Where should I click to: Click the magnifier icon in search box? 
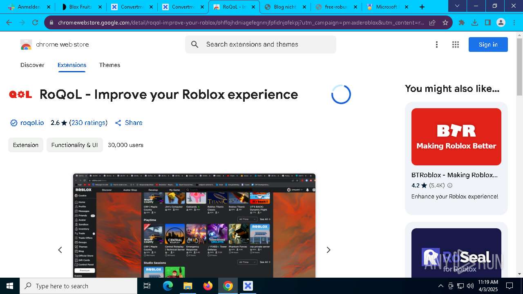click(195, 45)
